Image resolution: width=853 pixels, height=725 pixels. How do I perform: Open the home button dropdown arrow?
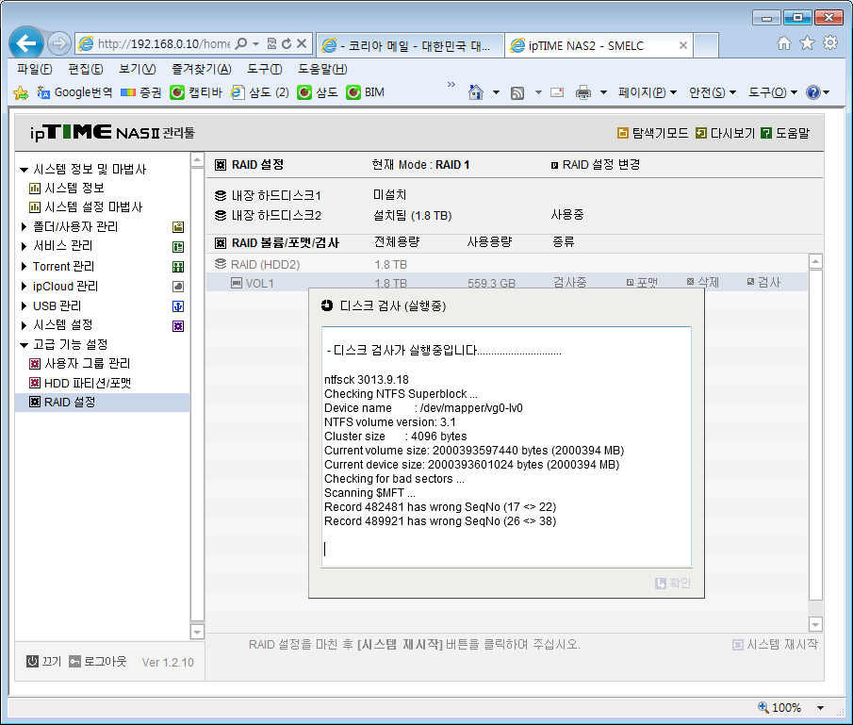pos(496,92)
